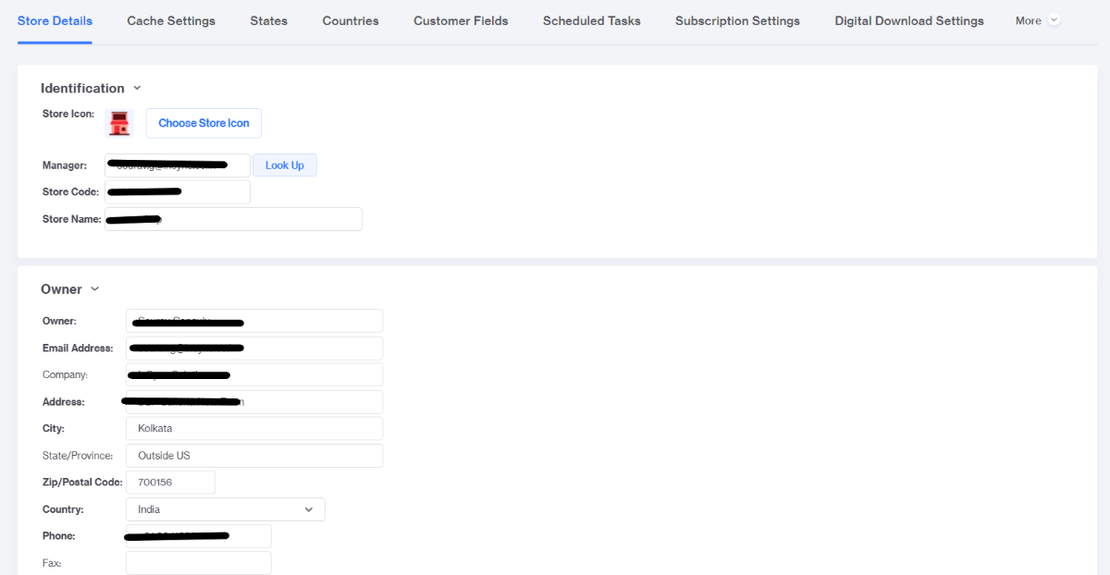View the Subscription Settings tab
The image size is (1110, 575).
click(737, 20)
